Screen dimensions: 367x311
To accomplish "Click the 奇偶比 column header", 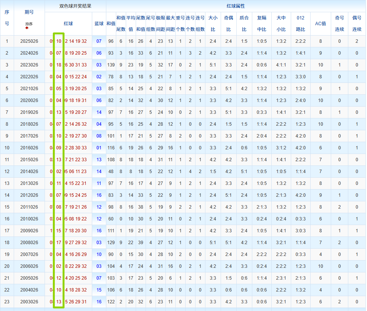I will (x=229, y=23).
